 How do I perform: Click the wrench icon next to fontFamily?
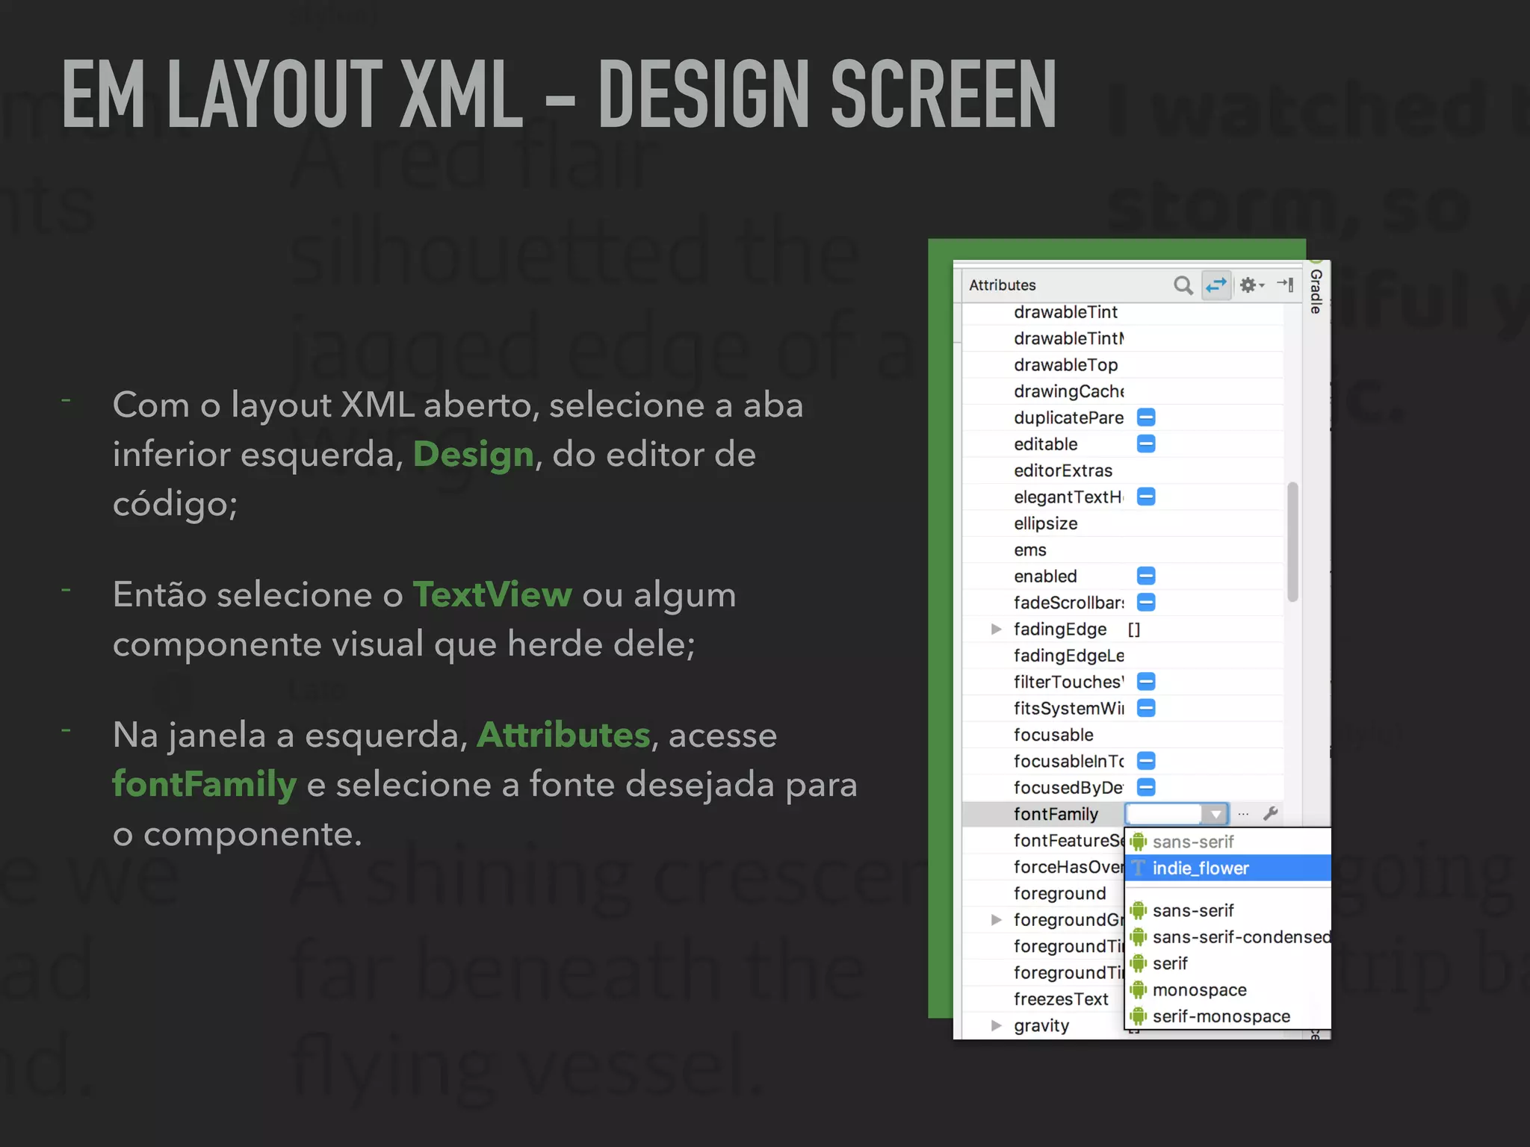[x=1271, y=814]
